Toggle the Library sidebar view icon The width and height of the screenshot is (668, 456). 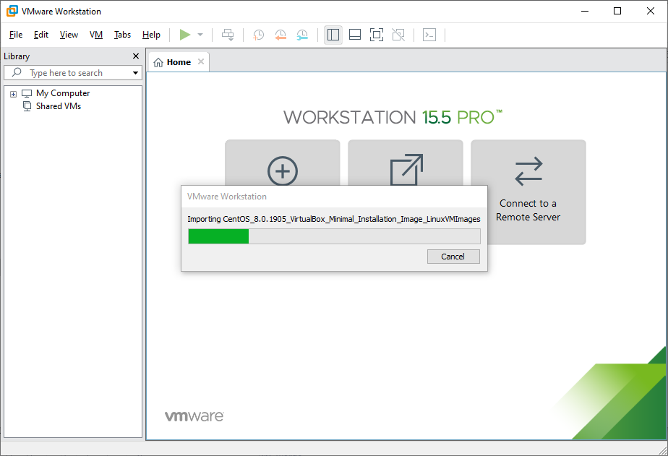(333, 35)
